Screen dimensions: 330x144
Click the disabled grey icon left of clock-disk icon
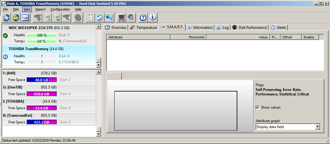38,17
